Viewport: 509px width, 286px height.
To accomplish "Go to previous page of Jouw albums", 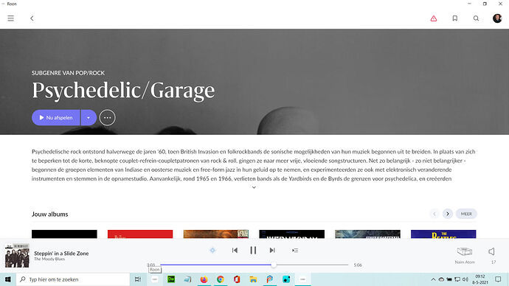I will point(434,214).
